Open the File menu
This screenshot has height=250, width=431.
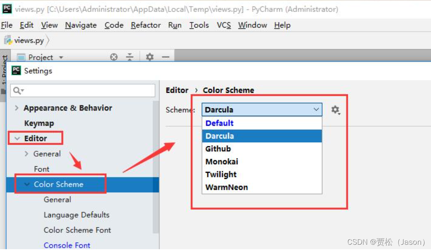7,25
